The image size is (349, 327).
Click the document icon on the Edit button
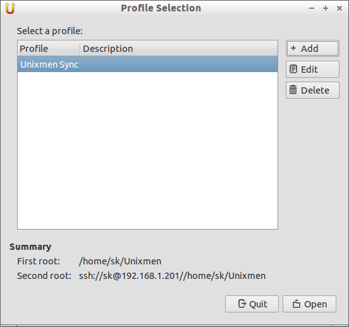tap(293, 69)
